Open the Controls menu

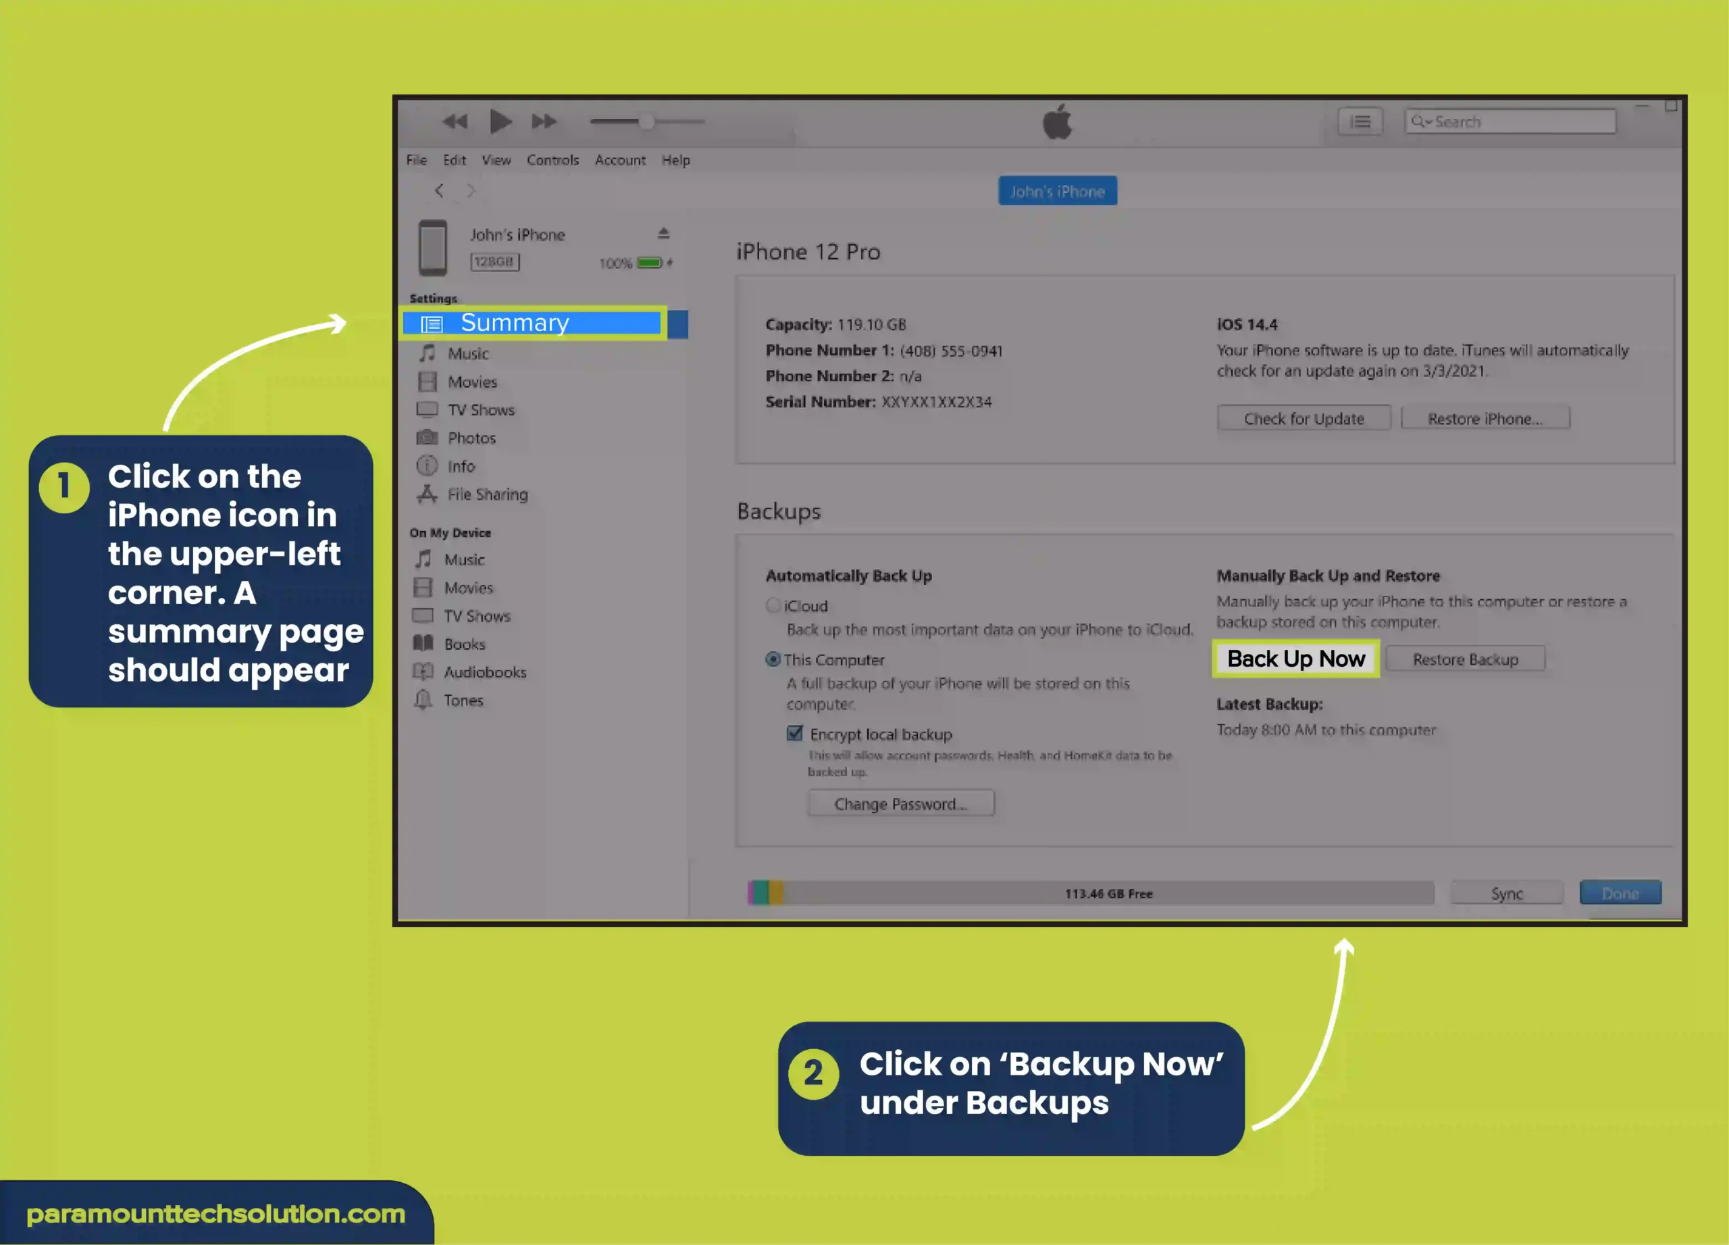click(x=552, y=160)
